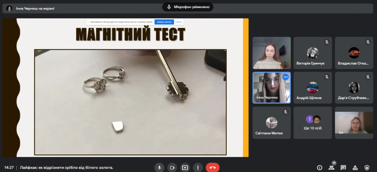Click the red leave call button
The image size is (377, 172).
tap(213, 167)
